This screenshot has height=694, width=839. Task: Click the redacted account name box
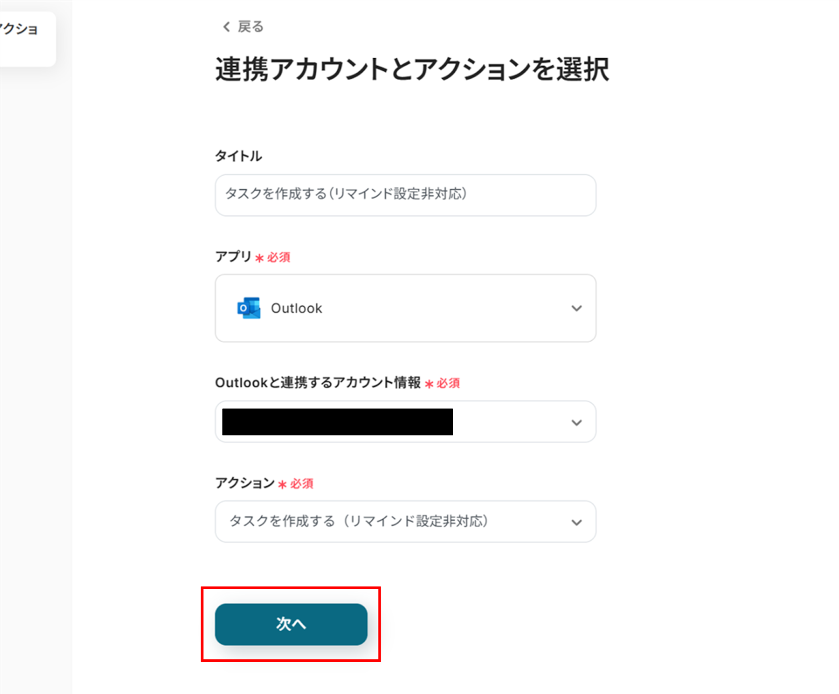[x=338, y=422]
